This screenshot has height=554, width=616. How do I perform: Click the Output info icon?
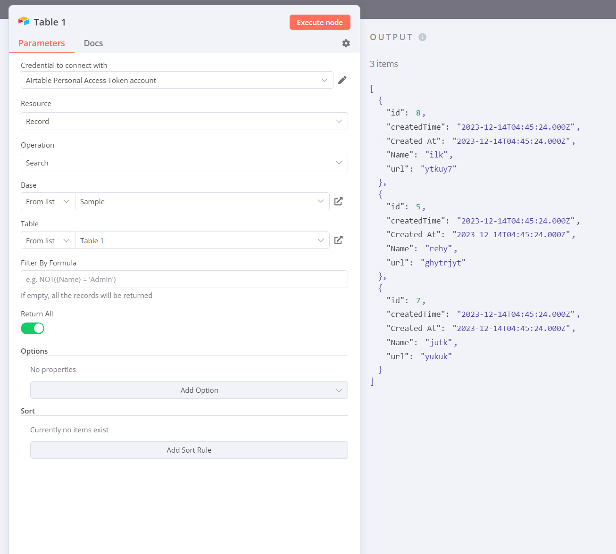click(423, 37)
